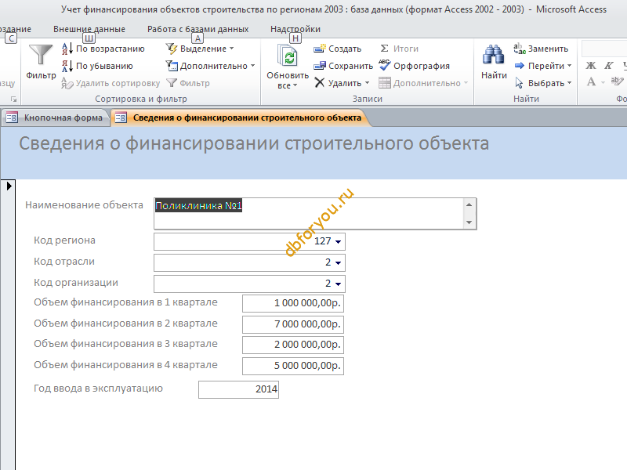Switch to the Работа с базами данных tab
Viewport: 627px width, 470px height.
click(x=198, y=29)
